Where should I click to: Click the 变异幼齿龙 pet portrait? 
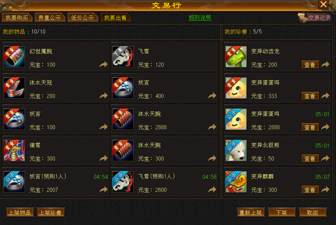[236, 57]
